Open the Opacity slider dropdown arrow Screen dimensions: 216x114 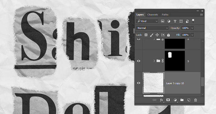coord(192,28)
